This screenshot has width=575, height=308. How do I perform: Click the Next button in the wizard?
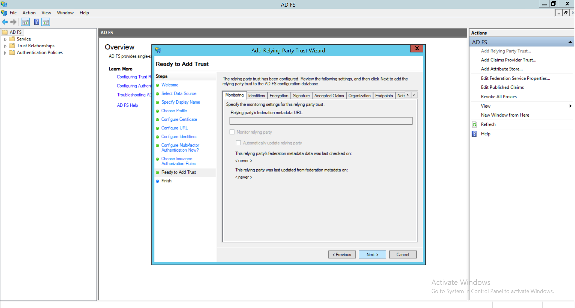click(x=372, y=254)
